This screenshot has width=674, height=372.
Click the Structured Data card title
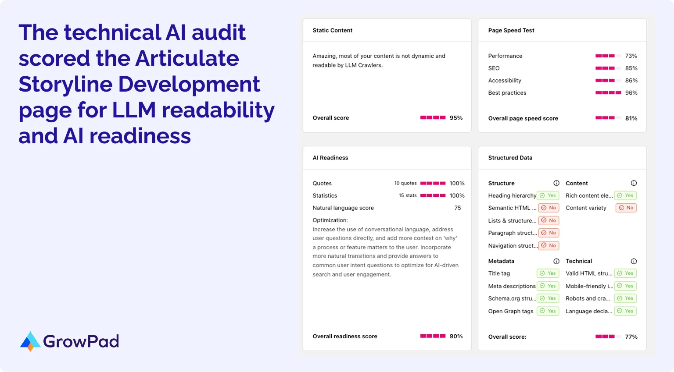tap(510, 158)
